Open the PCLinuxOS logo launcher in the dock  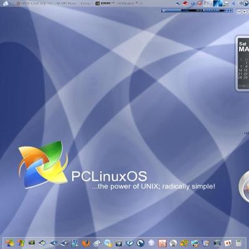click(x=9, y=243)
